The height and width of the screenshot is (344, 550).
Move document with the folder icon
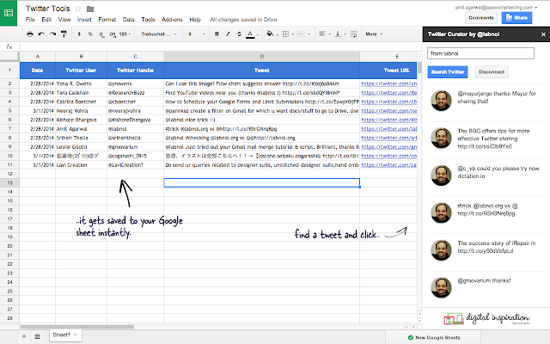point(90,9)
